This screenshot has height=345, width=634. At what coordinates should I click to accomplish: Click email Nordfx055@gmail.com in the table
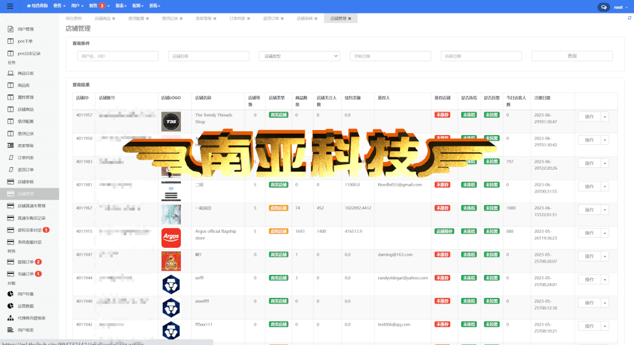coord(400,185)
